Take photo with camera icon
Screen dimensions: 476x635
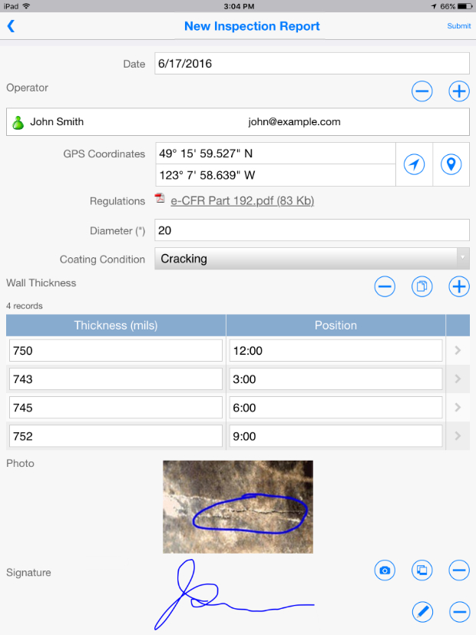coord(385,571)
